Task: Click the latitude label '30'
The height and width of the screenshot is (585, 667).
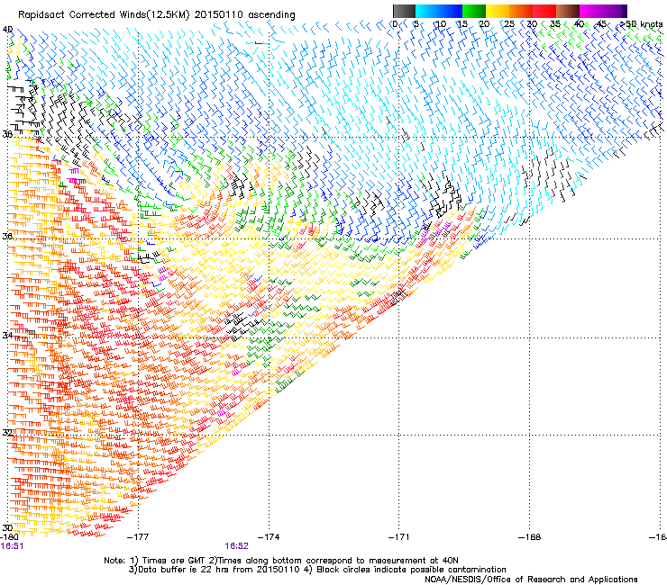Action: tap(7, 527)
